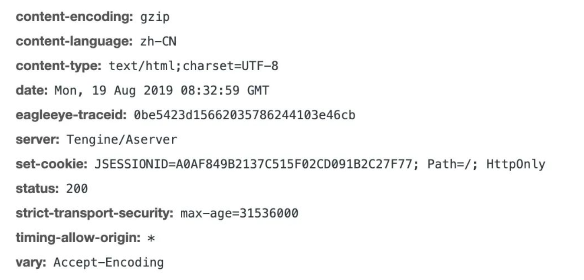Click the date header label

tap(31, 91)
